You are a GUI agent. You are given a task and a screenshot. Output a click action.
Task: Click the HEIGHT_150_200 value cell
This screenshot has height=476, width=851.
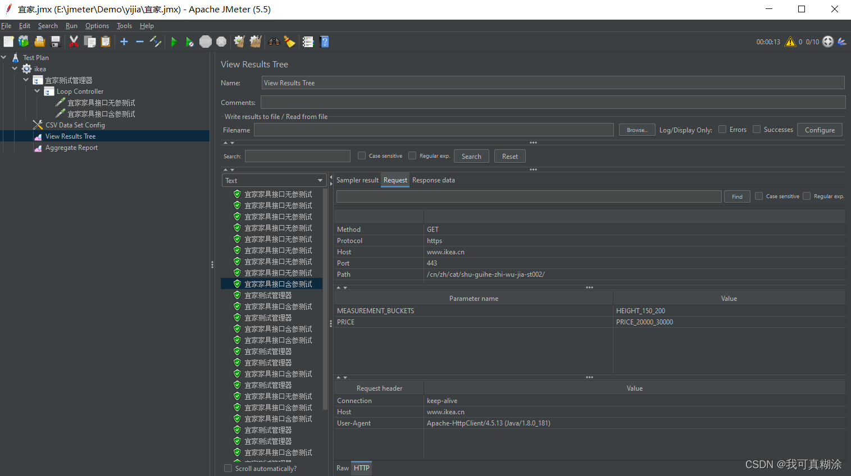click(729, 311)
